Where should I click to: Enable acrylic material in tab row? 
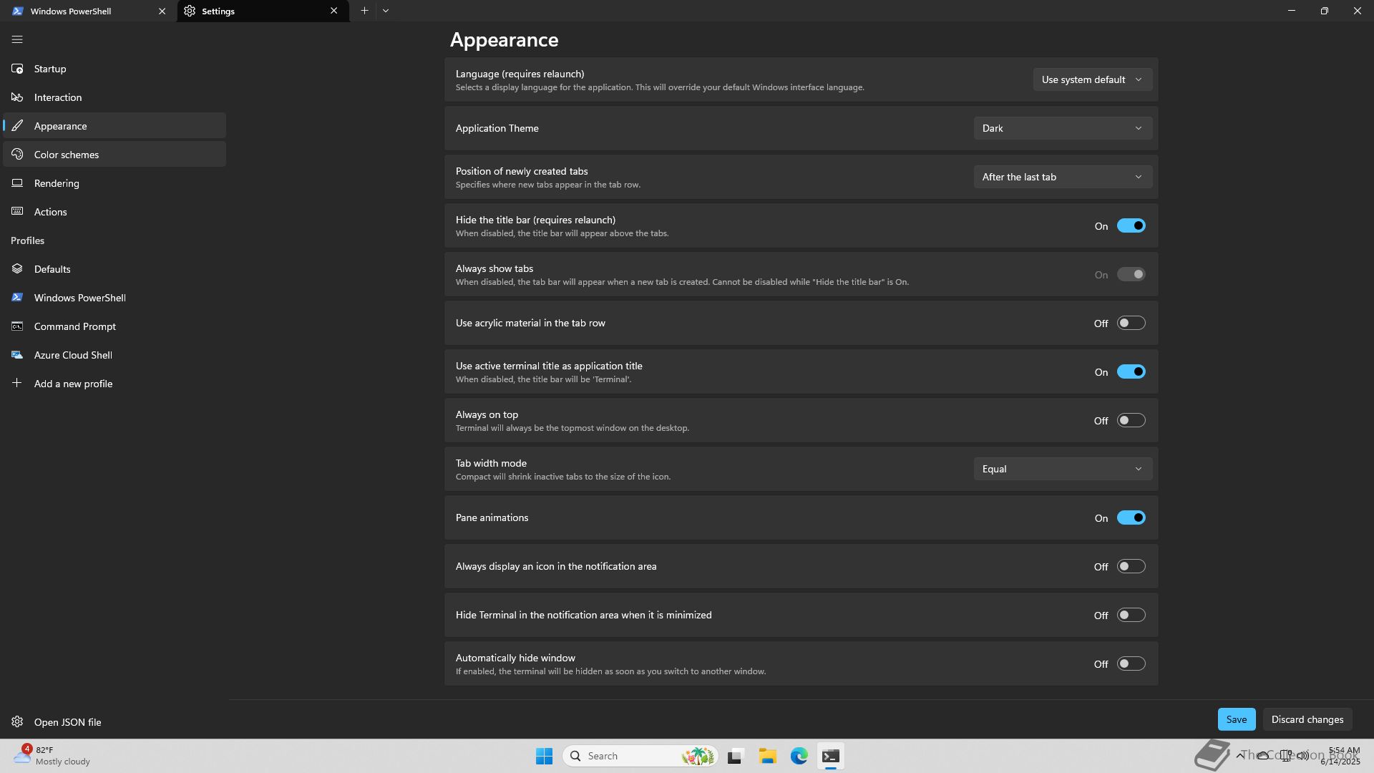coord(1131,324)
